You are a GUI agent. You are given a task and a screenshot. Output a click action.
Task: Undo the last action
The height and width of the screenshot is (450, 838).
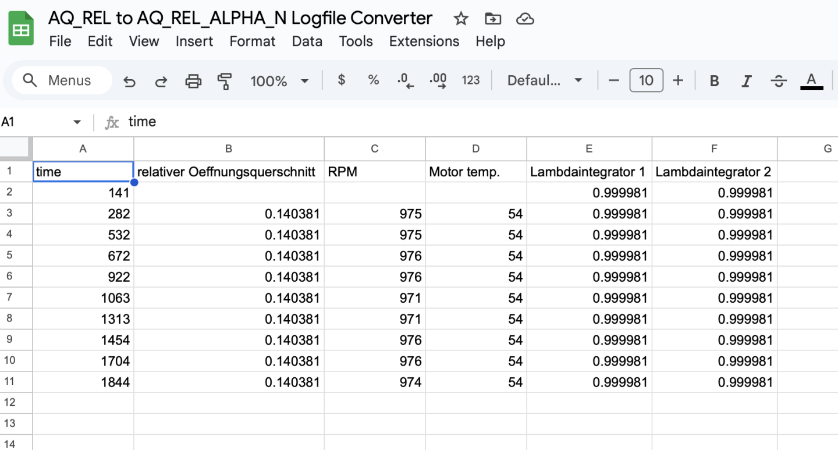pyautogui.click(x=129, y=81)
